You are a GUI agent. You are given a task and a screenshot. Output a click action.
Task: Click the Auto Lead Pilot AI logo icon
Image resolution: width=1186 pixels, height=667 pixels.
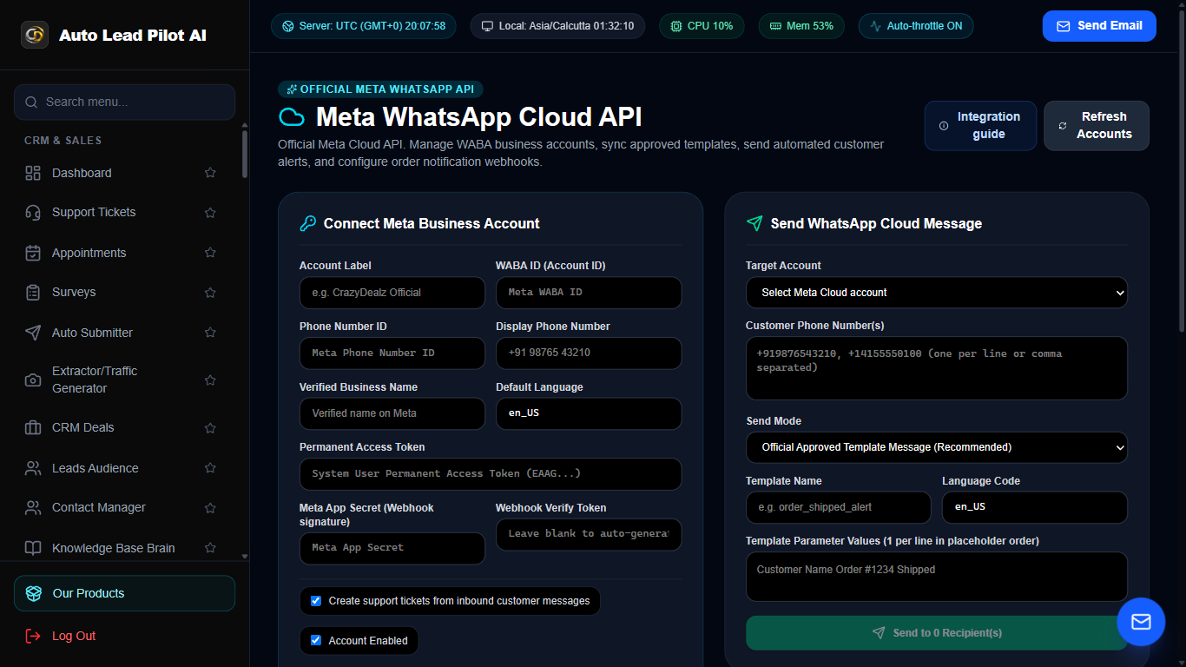click(35, 35)
